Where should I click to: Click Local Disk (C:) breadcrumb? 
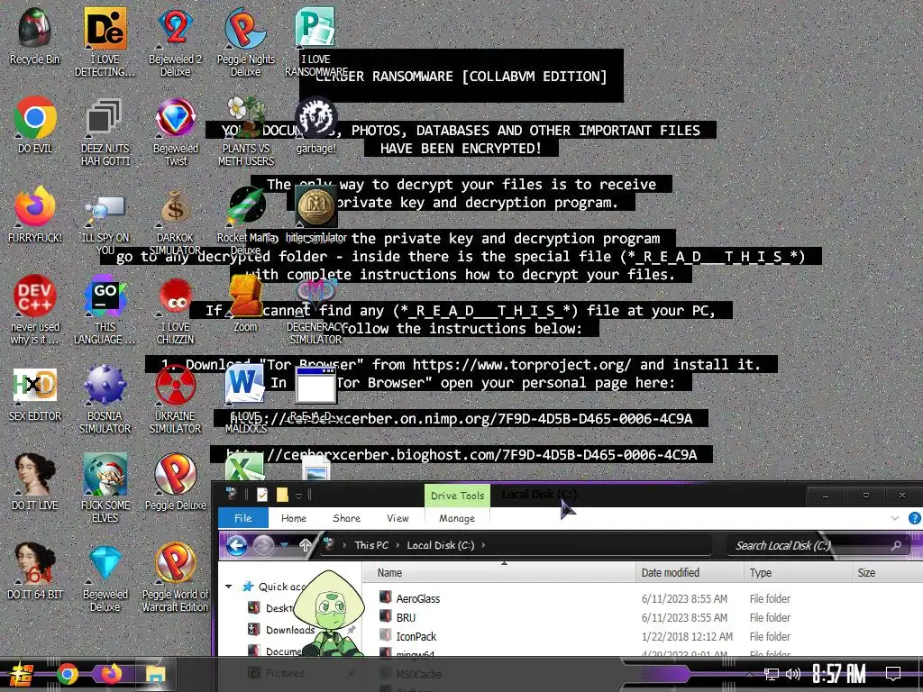(440, 545)
